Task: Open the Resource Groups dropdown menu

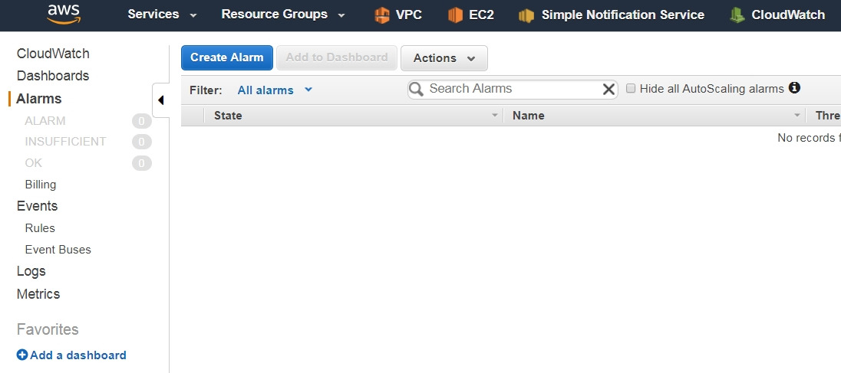Action: (282, 15)
